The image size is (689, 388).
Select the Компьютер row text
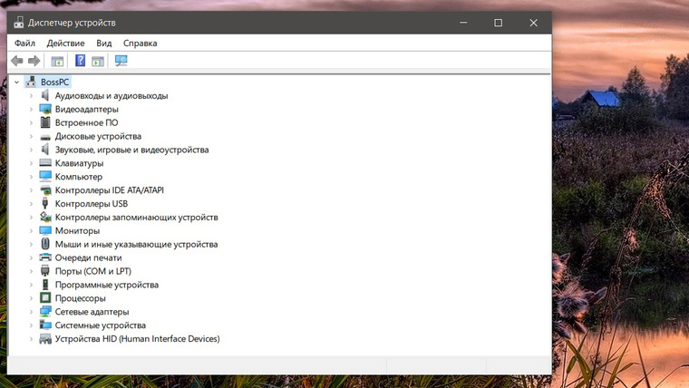tap(79, 177)
